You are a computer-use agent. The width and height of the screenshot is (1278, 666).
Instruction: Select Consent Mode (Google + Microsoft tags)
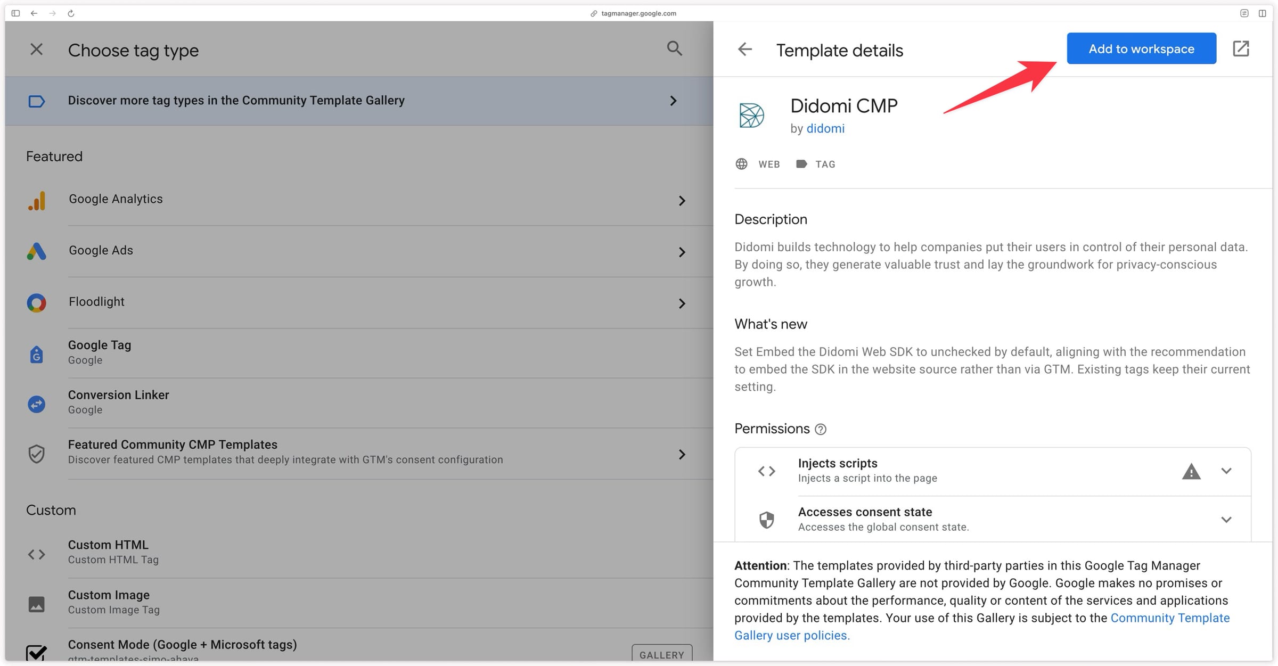tap(359, 645)
